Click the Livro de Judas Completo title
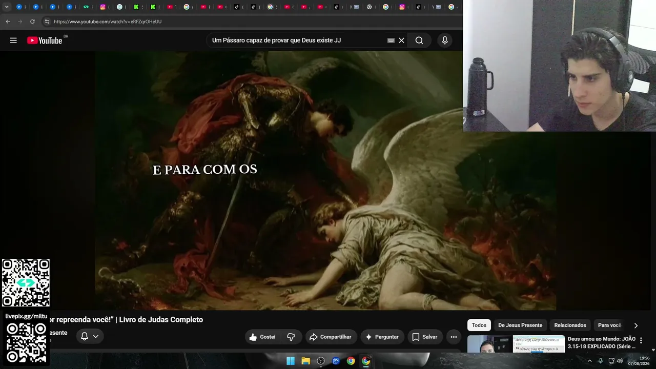The image size is (656, 369). [x=161, y=320]
